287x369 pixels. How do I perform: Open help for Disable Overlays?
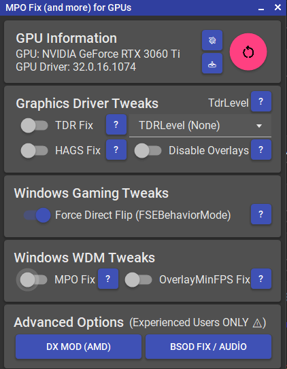pyautogui.click(x=261, y=150)
